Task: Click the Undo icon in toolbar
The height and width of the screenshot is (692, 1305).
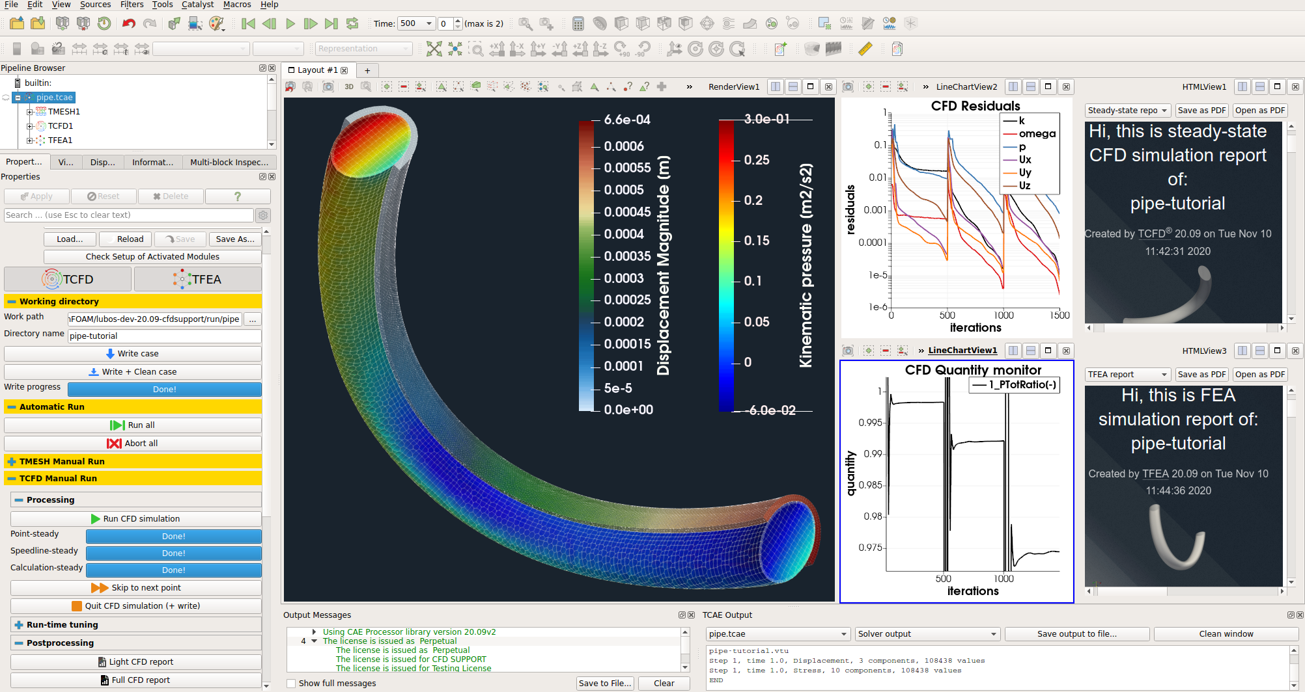Action: pos(128,24)
